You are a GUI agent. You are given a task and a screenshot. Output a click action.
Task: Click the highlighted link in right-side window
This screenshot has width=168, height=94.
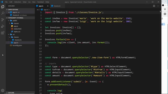click(162, 24)
